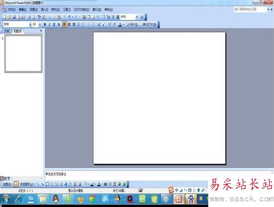Click the color/grayscale icon beside zoom box
Screen dimensions: 274x207
click(x=118, y=17)
